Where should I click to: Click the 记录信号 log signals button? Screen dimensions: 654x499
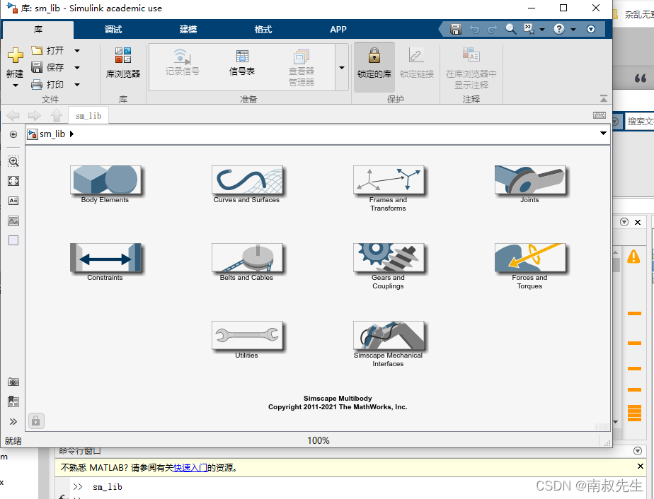183,62
